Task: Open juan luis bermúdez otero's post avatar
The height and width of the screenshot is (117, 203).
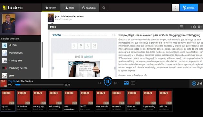Action: [51, 18]
